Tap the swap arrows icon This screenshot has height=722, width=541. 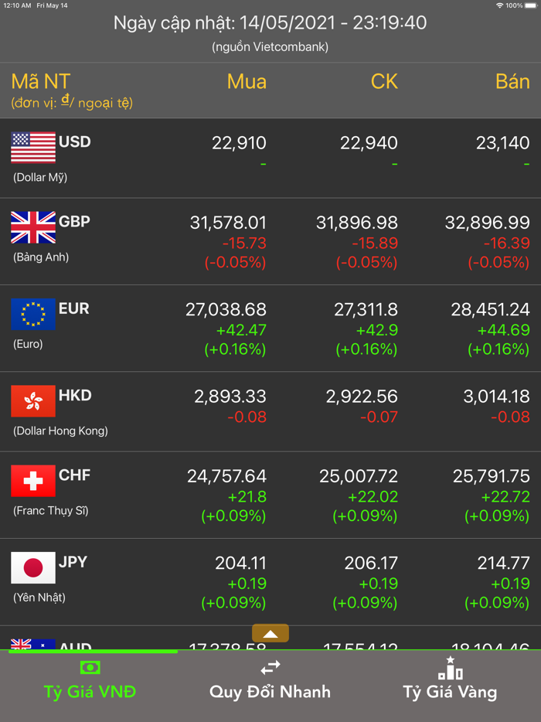coord(270,667)
